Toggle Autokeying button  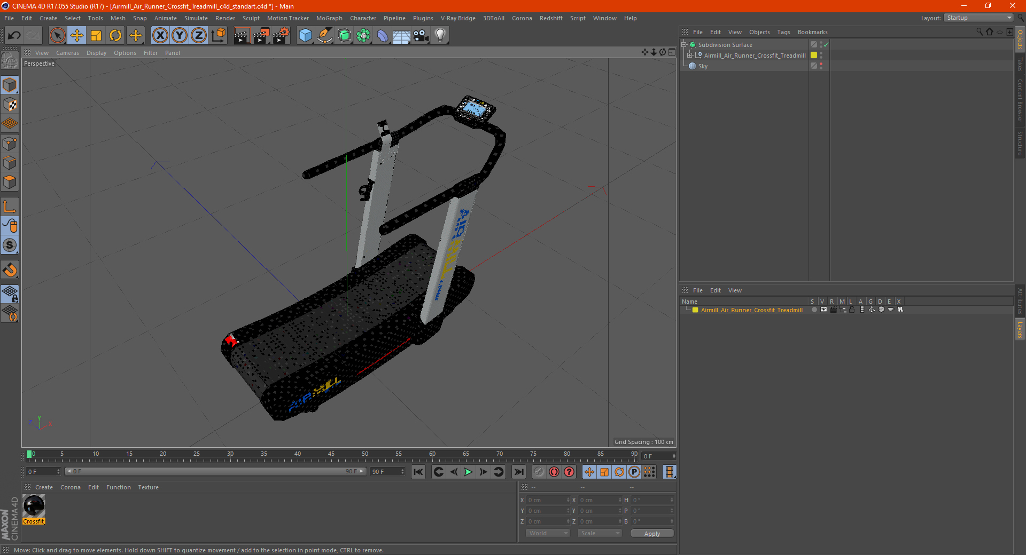click(554, 472)
